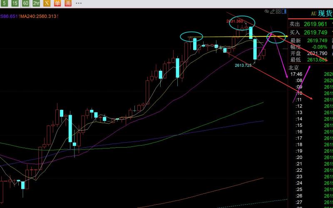Click the 2613.725 low price label
This screenshot has width=333, height=208.
click(x=243, y=65)
